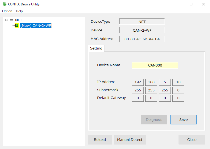Image resolution: width=210 pixels, height=149 pixels.
Task: Select the (New) CAN-2-WF tree item
Action: point(35,25)
